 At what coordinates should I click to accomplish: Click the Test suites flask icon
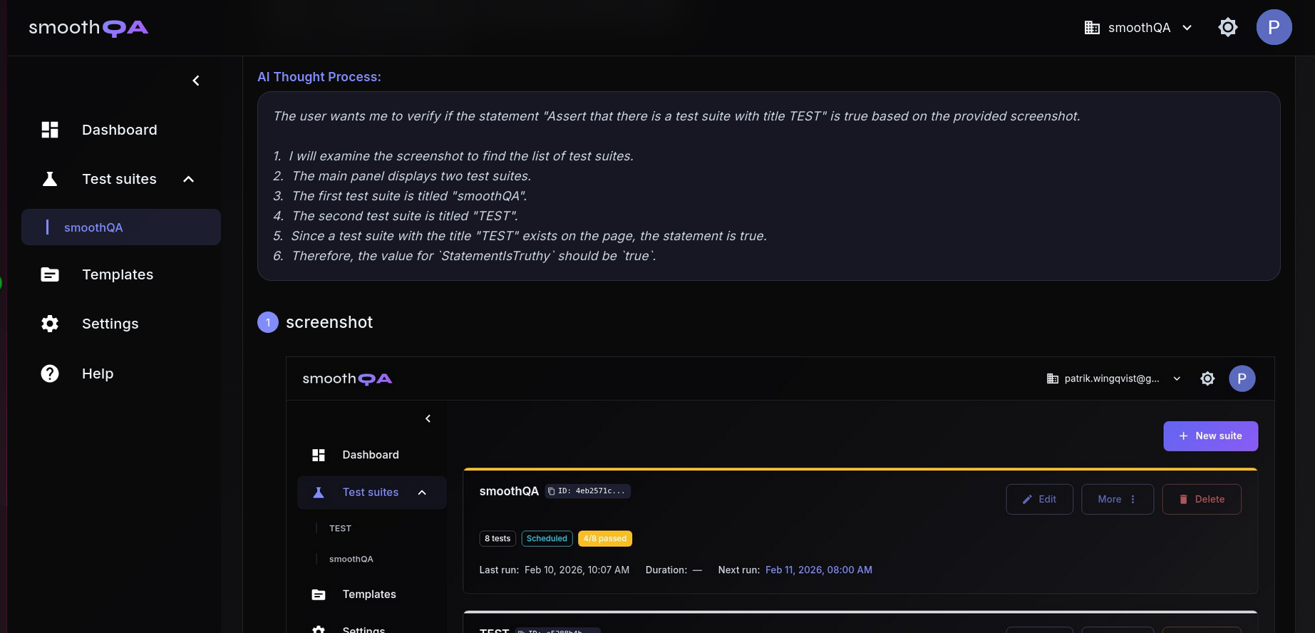pyautogui.click(x=49, y=179)
